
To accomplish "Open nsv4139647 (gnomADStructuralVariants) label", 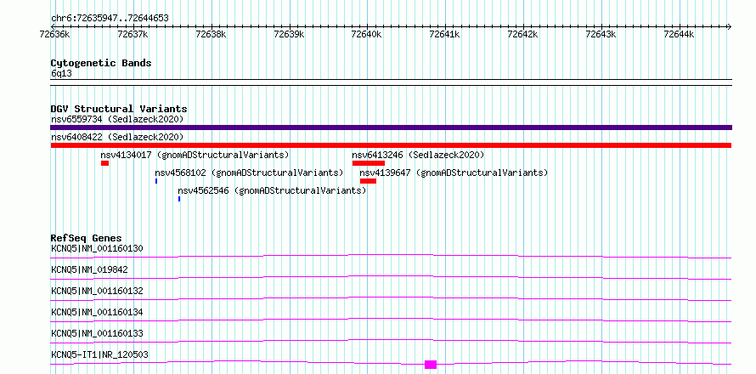I will (x=454, y=173).
